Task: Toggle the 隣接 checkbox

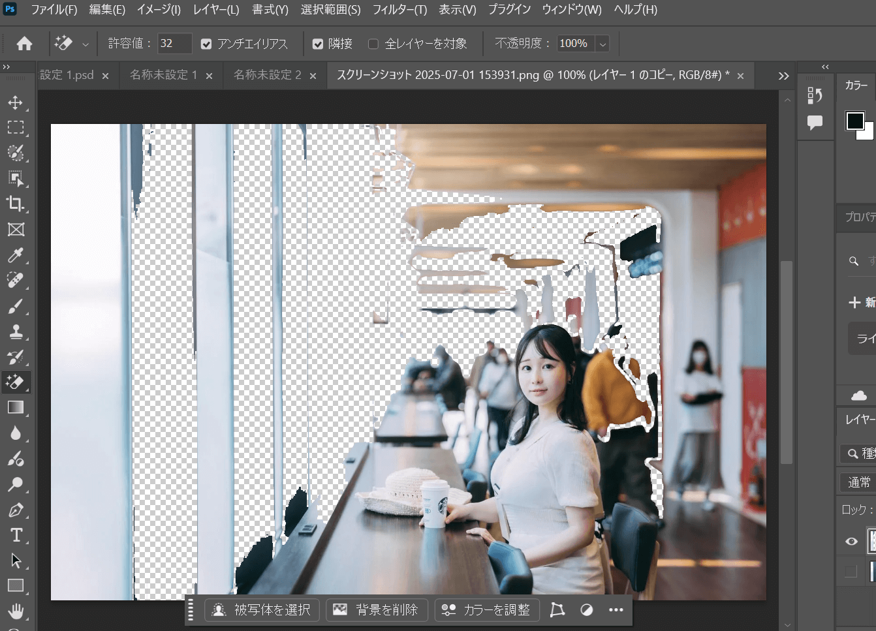Action: pyautogui.click(x=318, y=44)
